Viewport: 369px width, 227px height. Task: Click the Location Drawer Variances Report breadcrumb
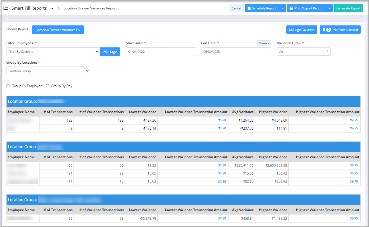(x=90, y=8)
